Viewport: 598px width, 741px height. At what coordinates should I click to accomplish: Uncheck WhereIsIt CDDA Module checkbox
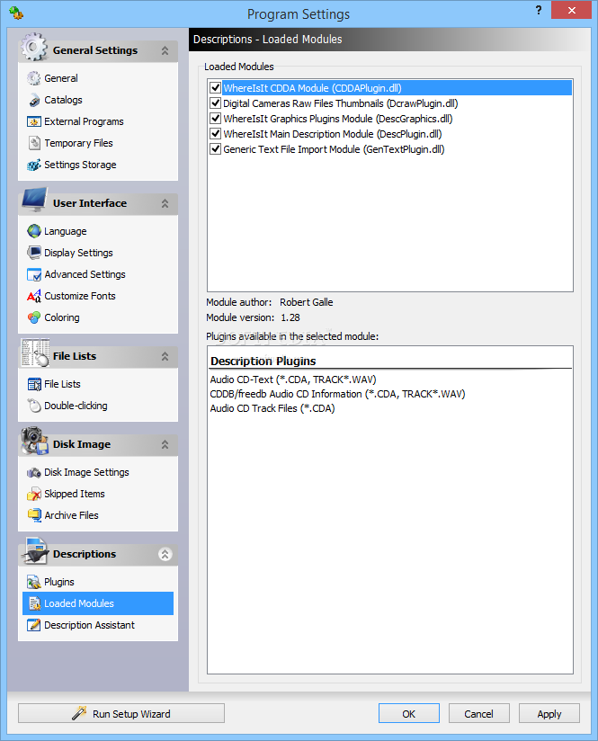click(x=215, y=88)
